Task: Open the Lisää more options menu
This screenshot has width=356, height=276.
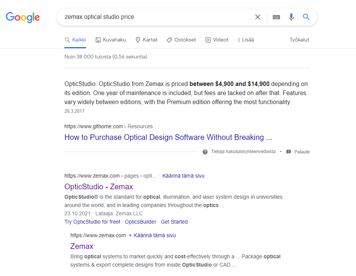Action: point(246,40)
